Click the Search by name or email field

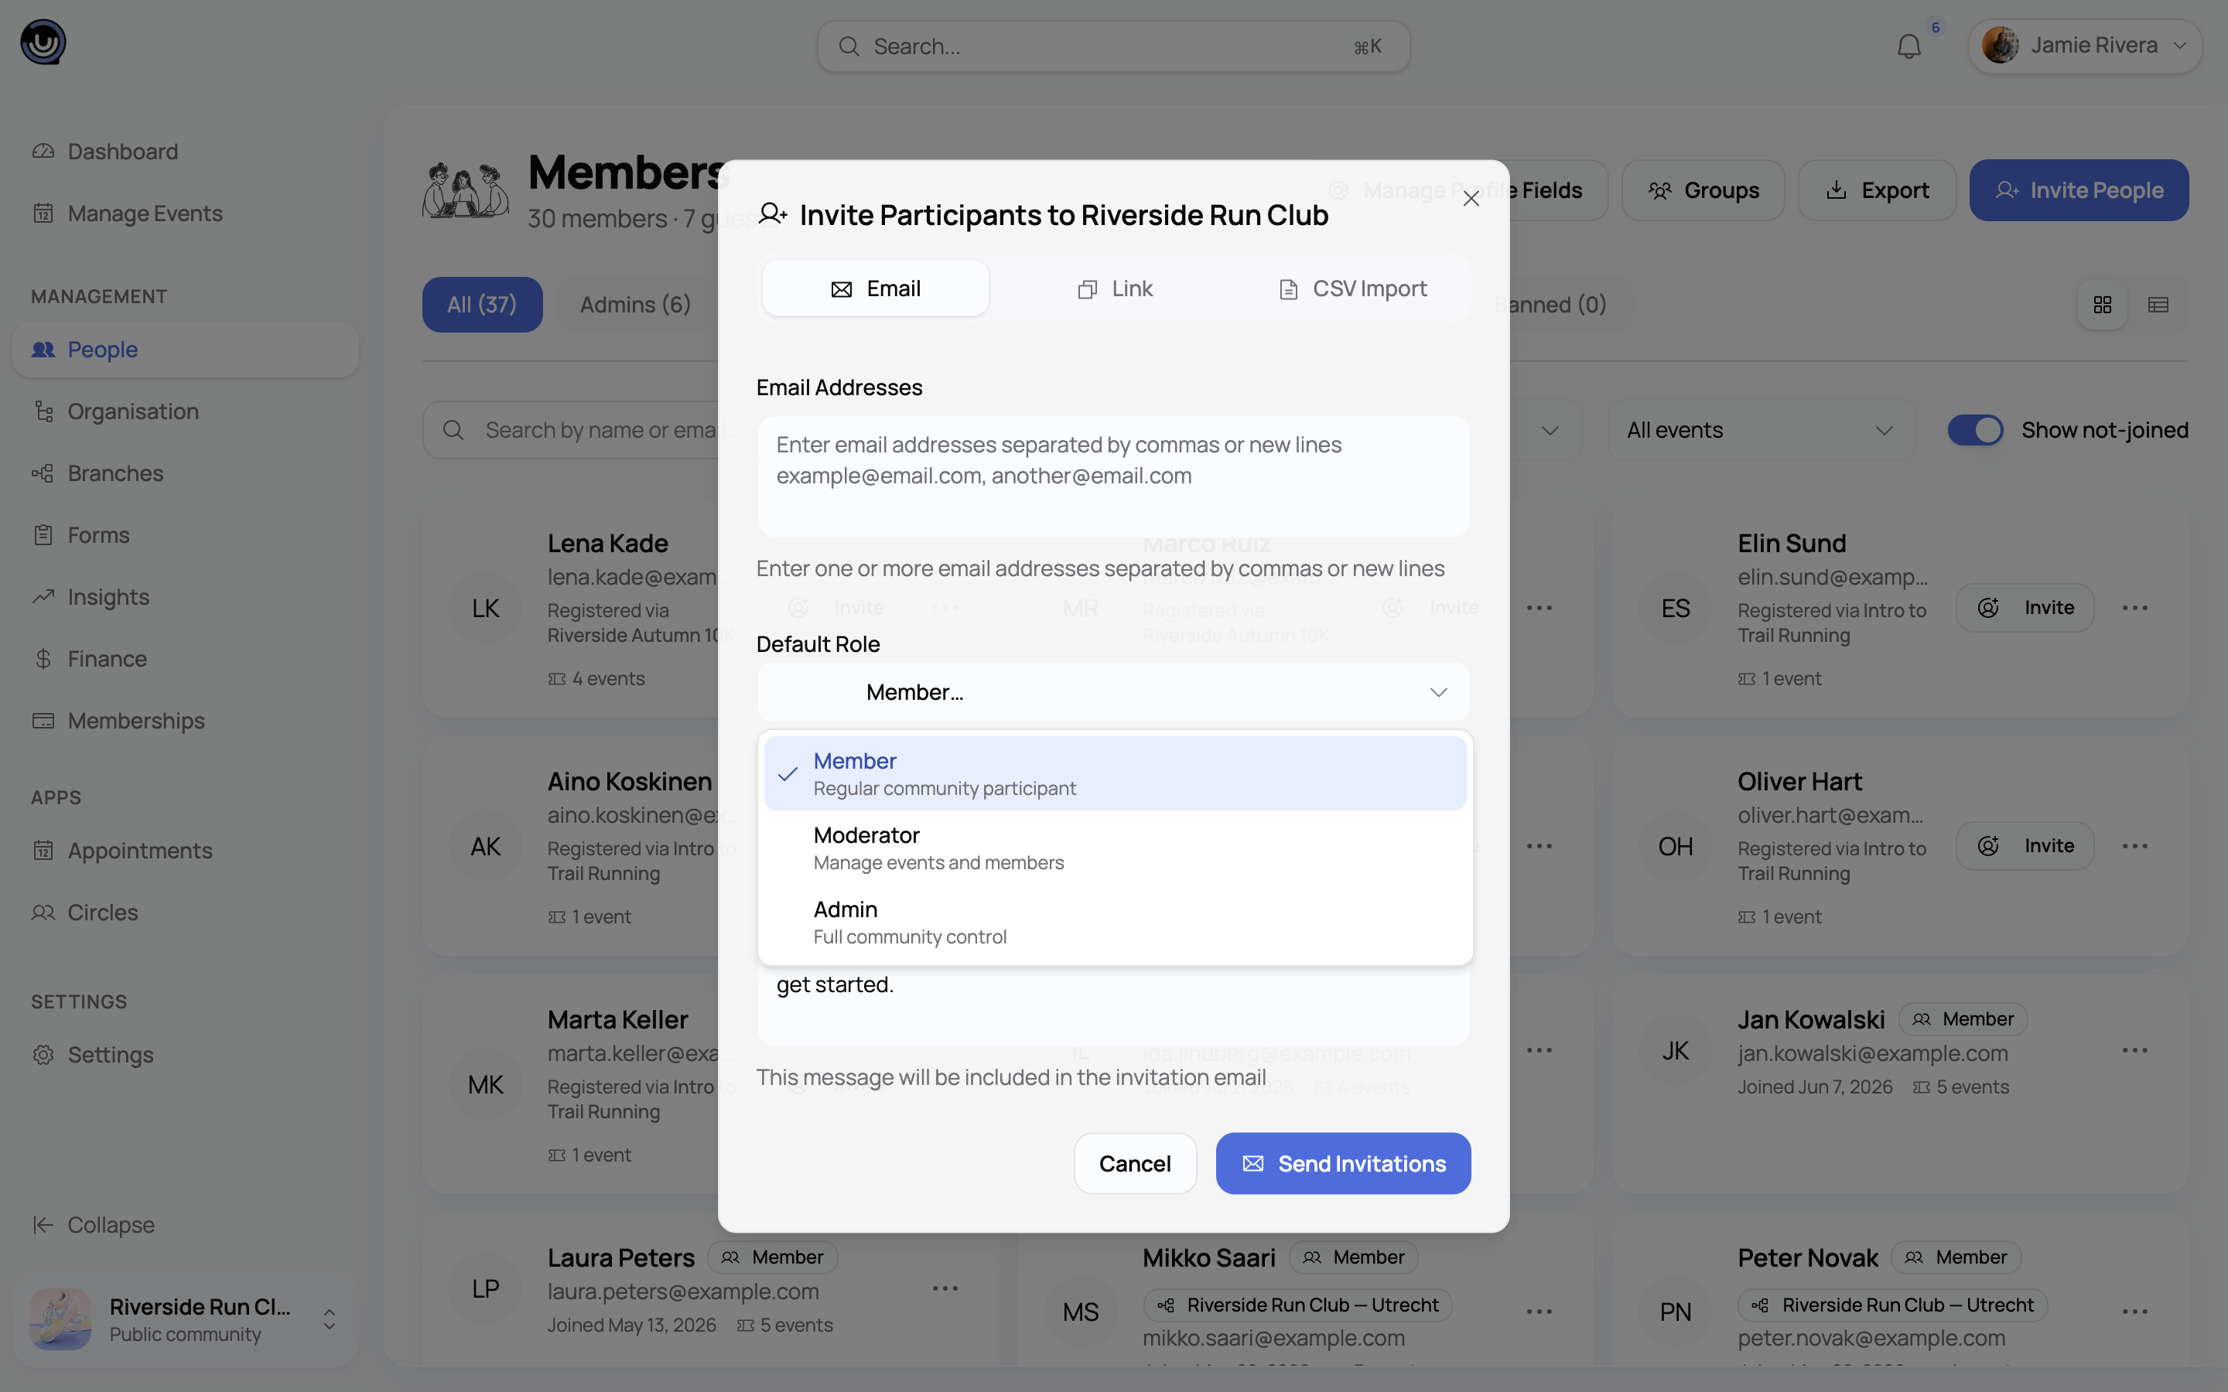click(571, 430)
